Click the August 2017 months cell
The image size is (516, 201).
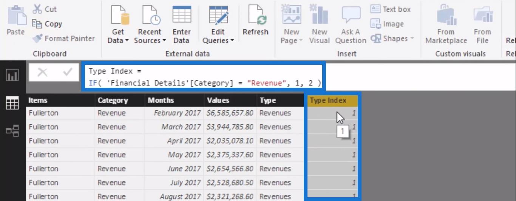coord(174,196)
